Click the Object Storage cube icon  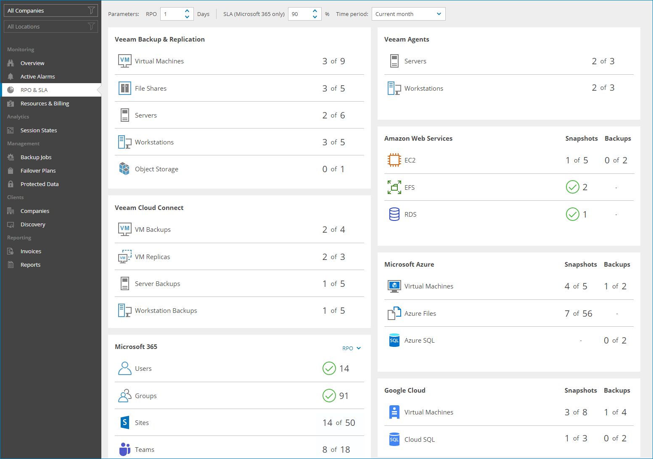(124, 169)
